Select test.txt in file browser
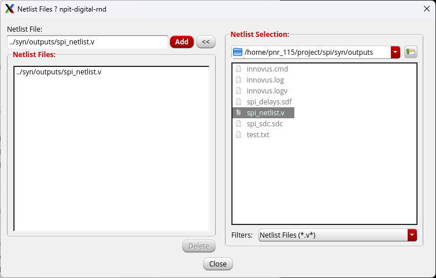436x278 pixels. (258, 134)
